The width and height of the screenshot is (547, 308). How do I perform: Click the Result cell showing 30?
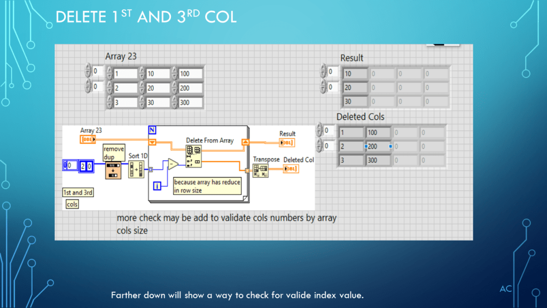pos(355,101)
